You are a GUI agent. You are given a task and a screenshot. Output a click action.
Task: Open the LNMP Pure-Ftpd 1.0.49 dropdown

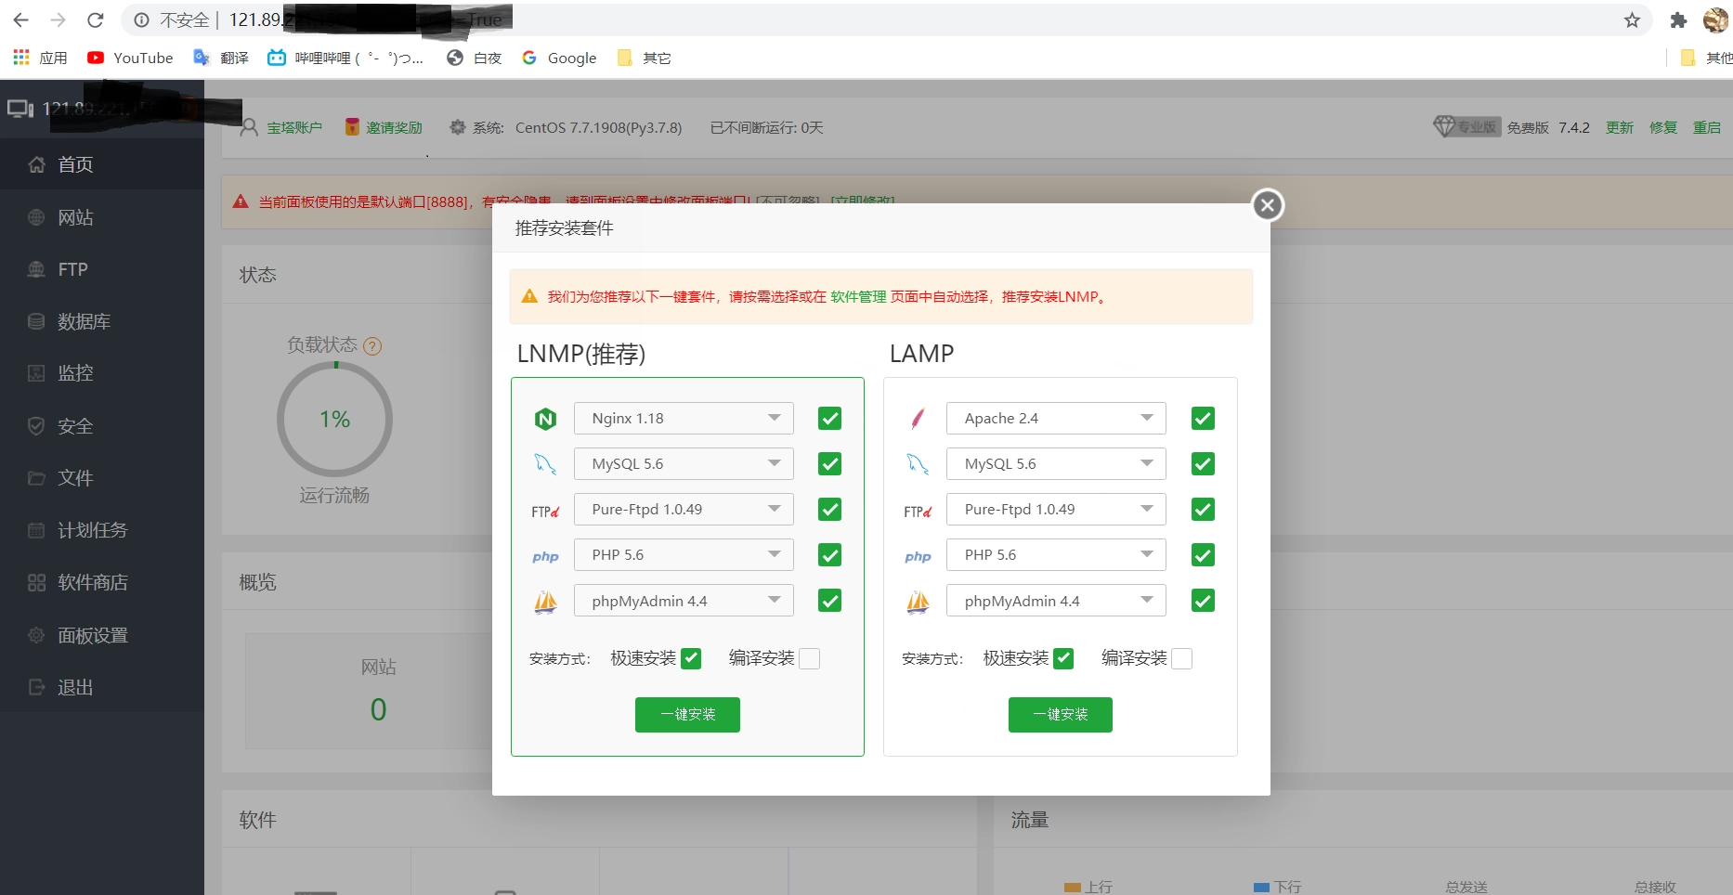tap(684, 509)
